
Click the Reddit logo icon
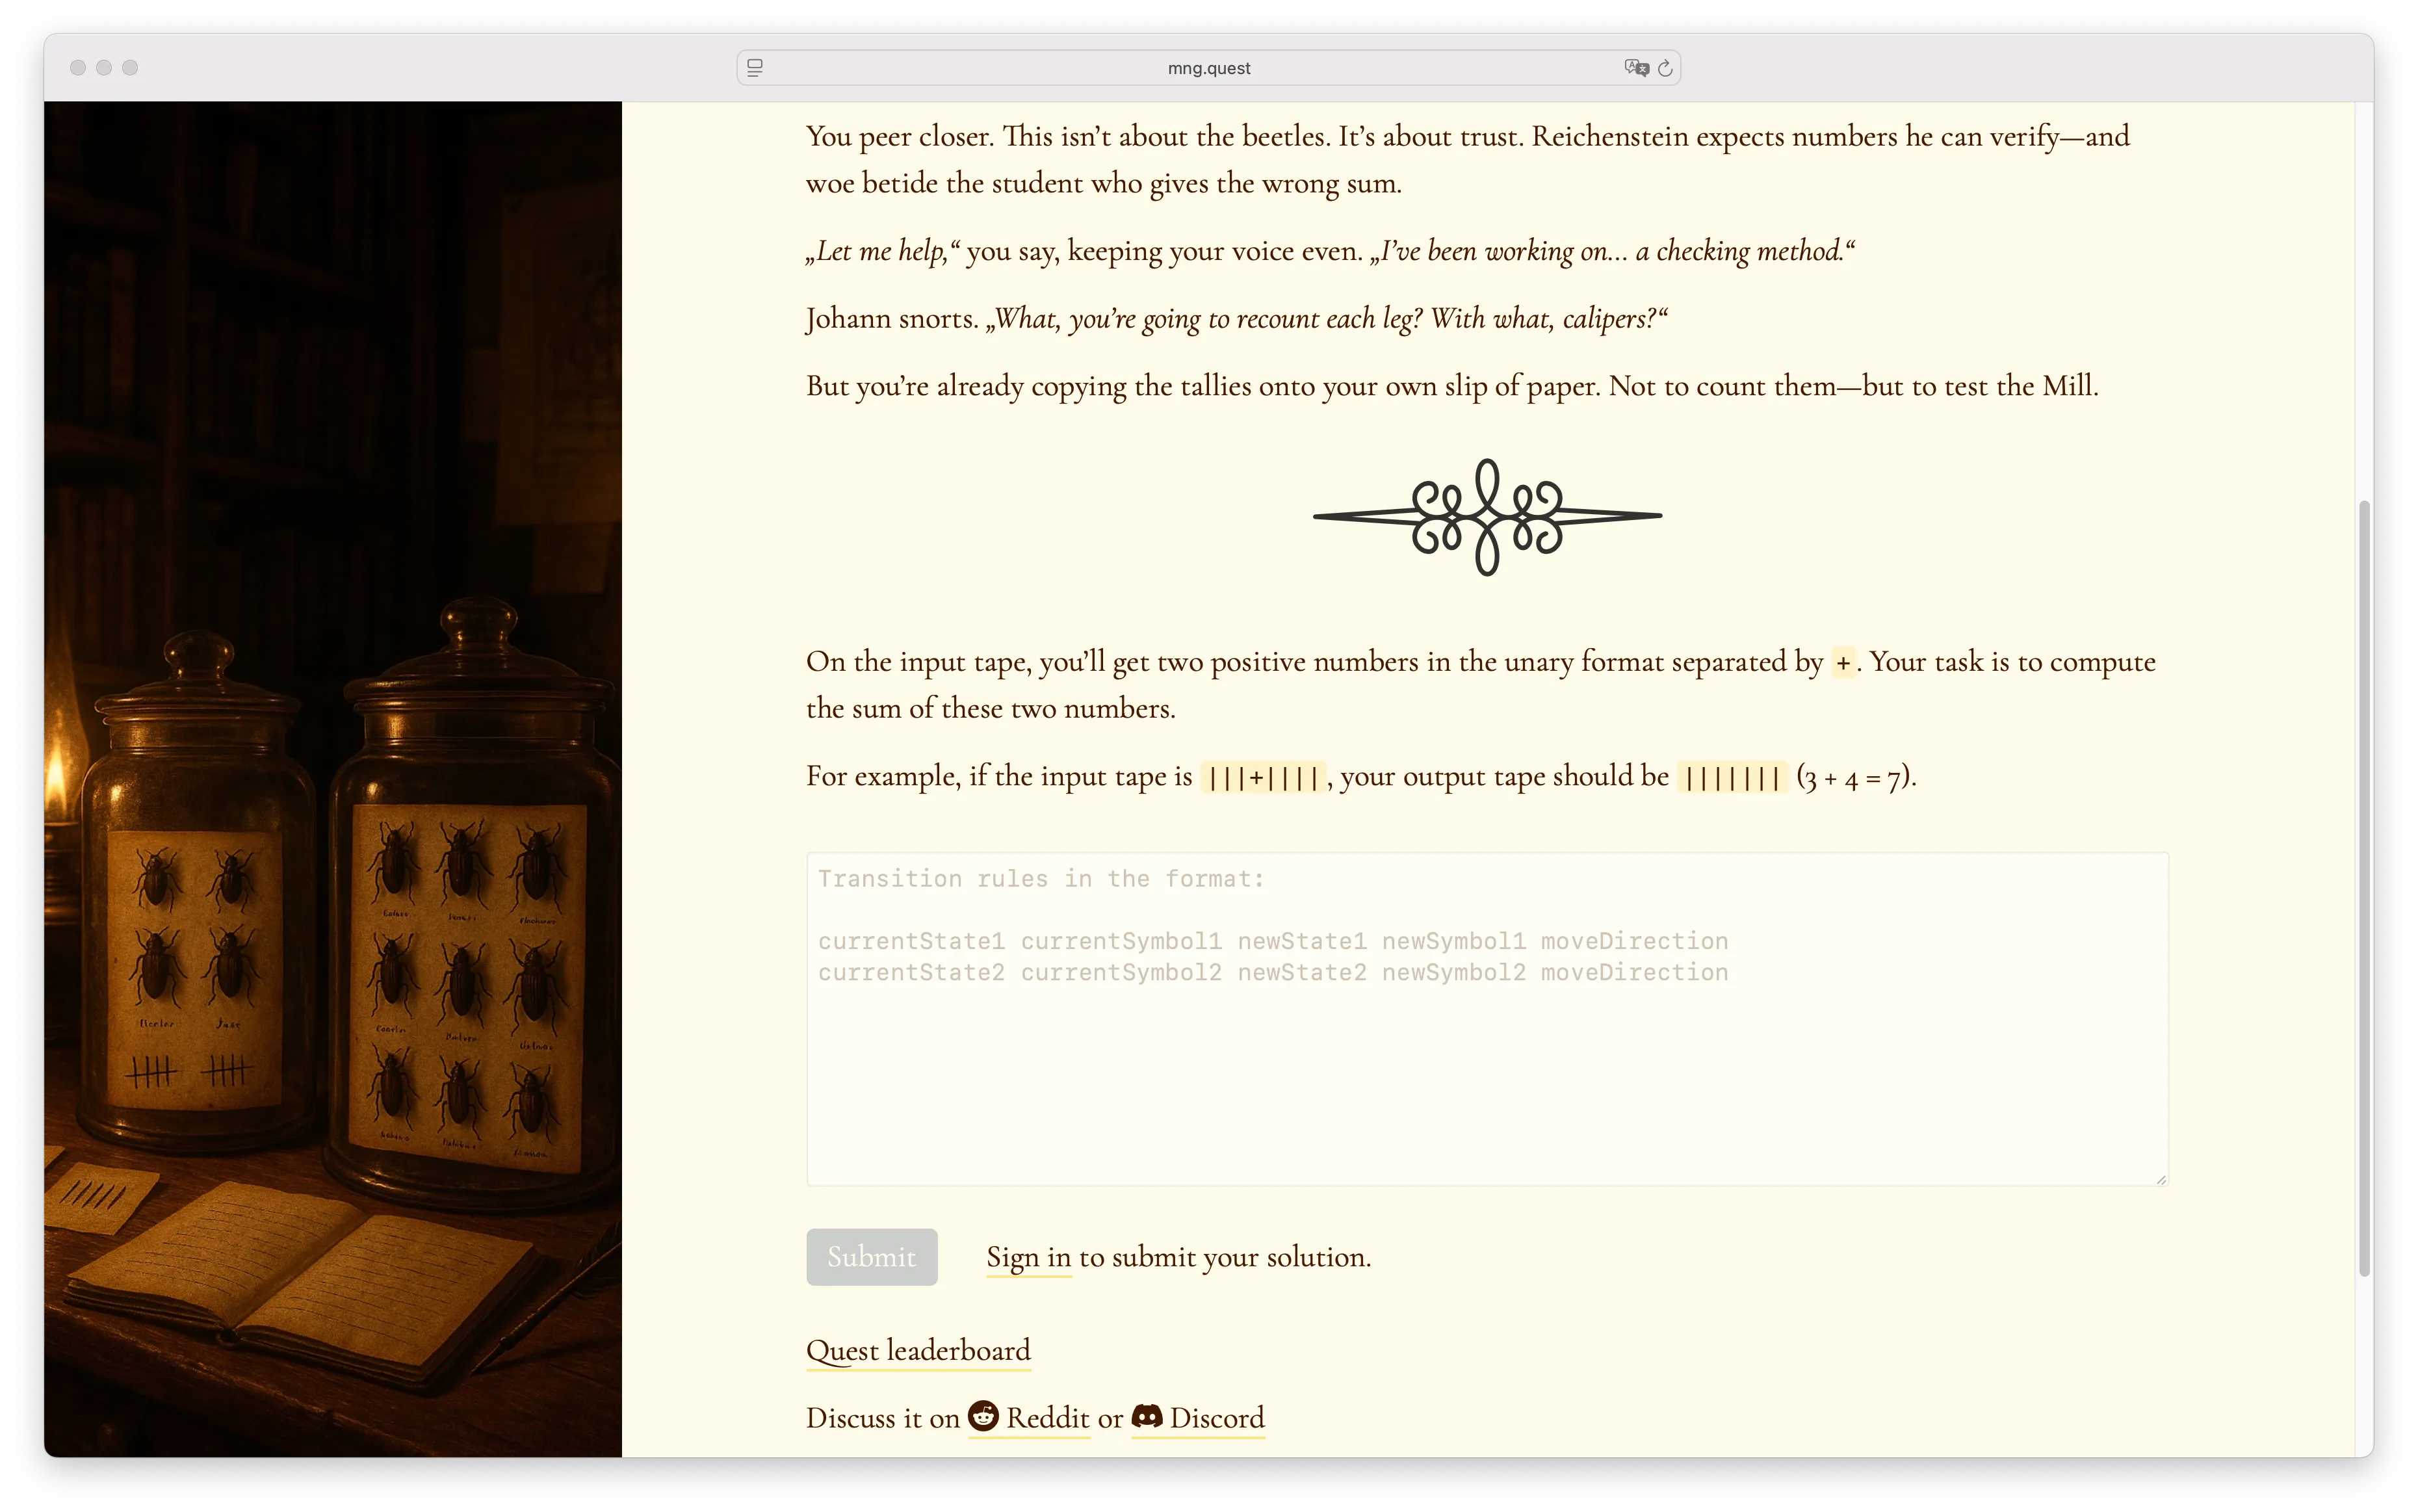tap(983, 1416)
